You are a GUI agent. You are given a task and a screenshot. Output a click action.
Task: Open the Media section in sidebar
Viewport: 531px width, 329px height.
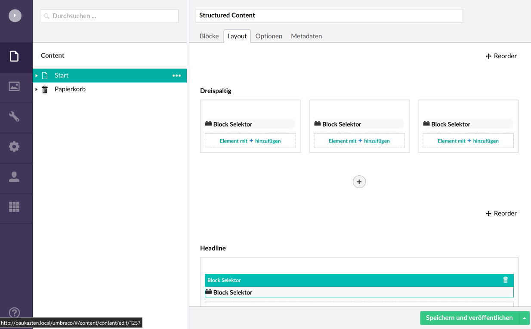(x=14, y=87)
